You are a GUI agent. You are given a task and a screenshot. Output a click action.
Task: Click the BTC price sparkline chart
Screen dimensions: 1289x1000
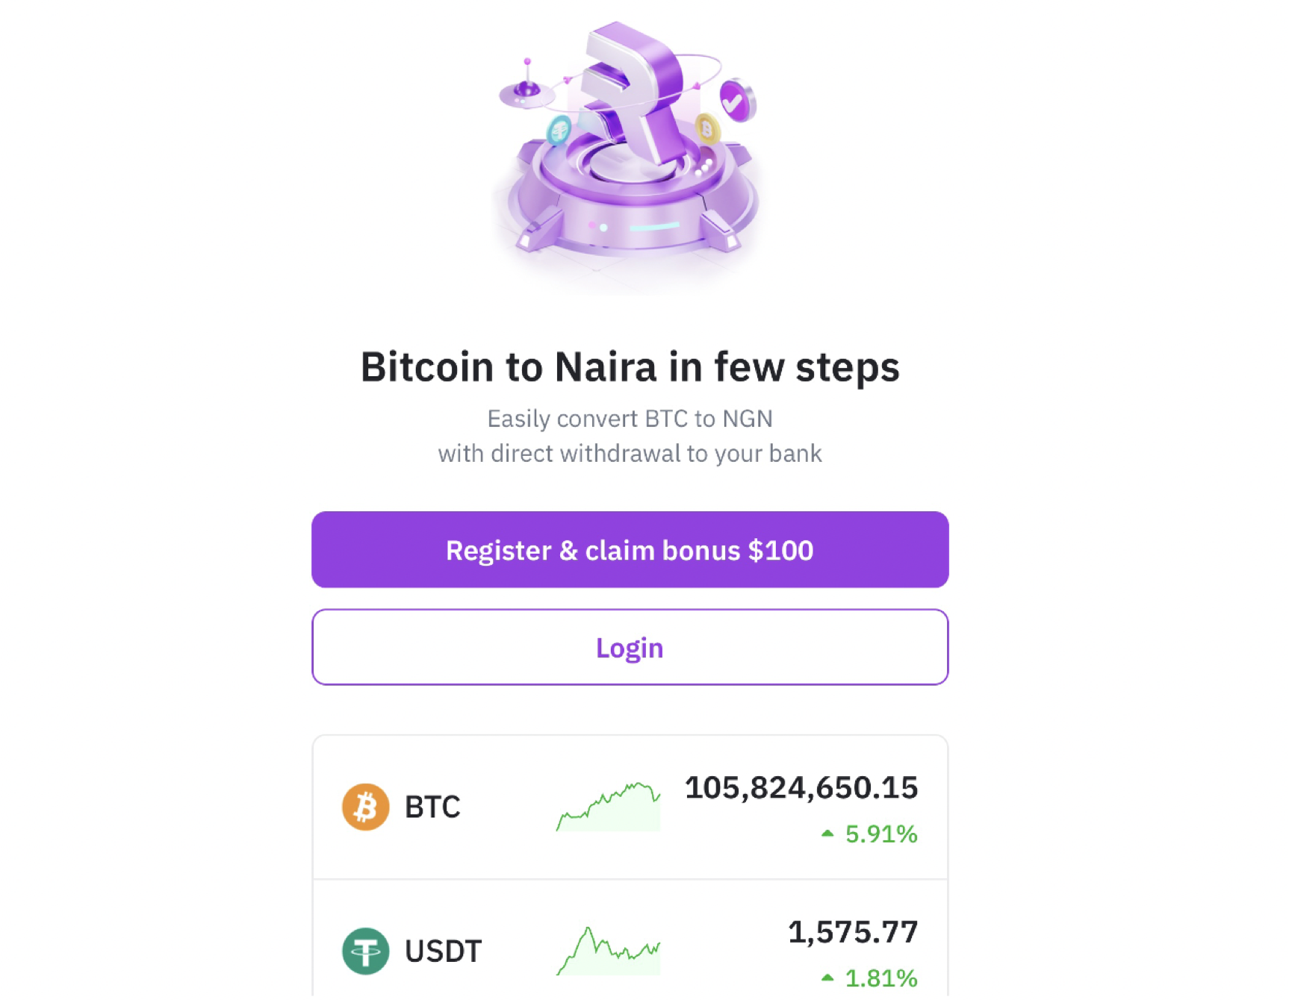click(x=608, y=804)
